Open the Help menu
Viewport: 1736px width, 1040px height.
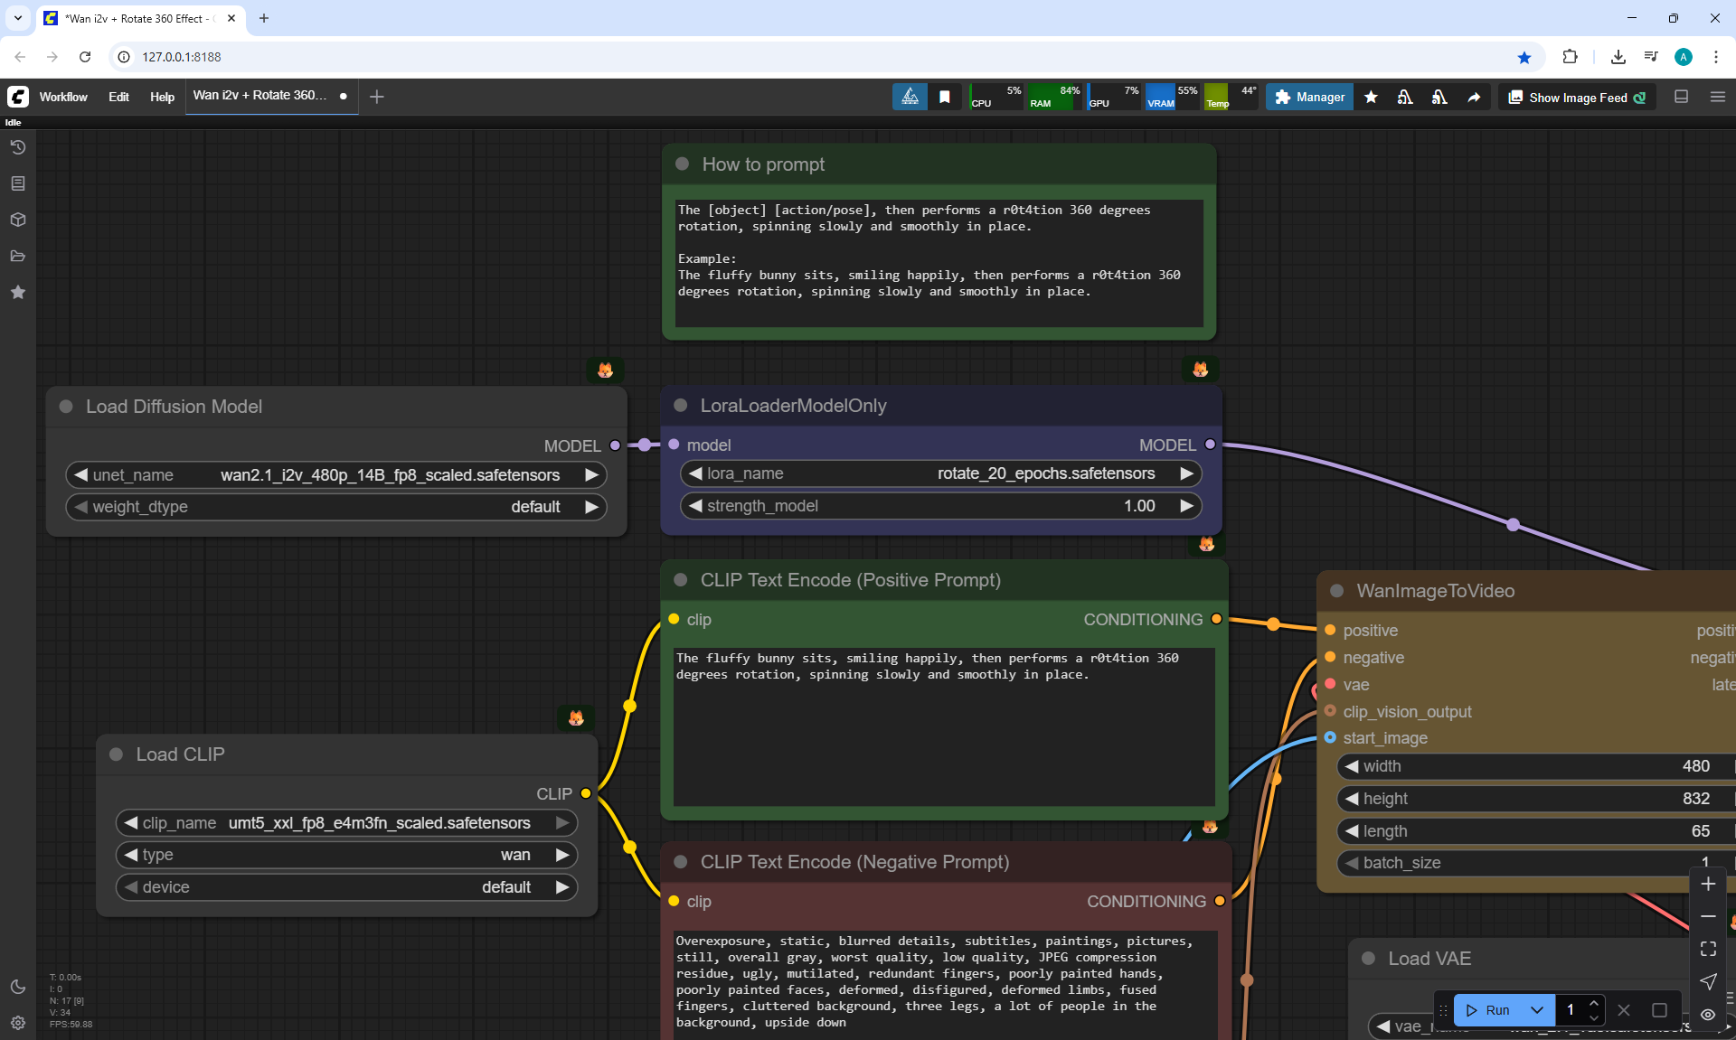tap(162, 97)
